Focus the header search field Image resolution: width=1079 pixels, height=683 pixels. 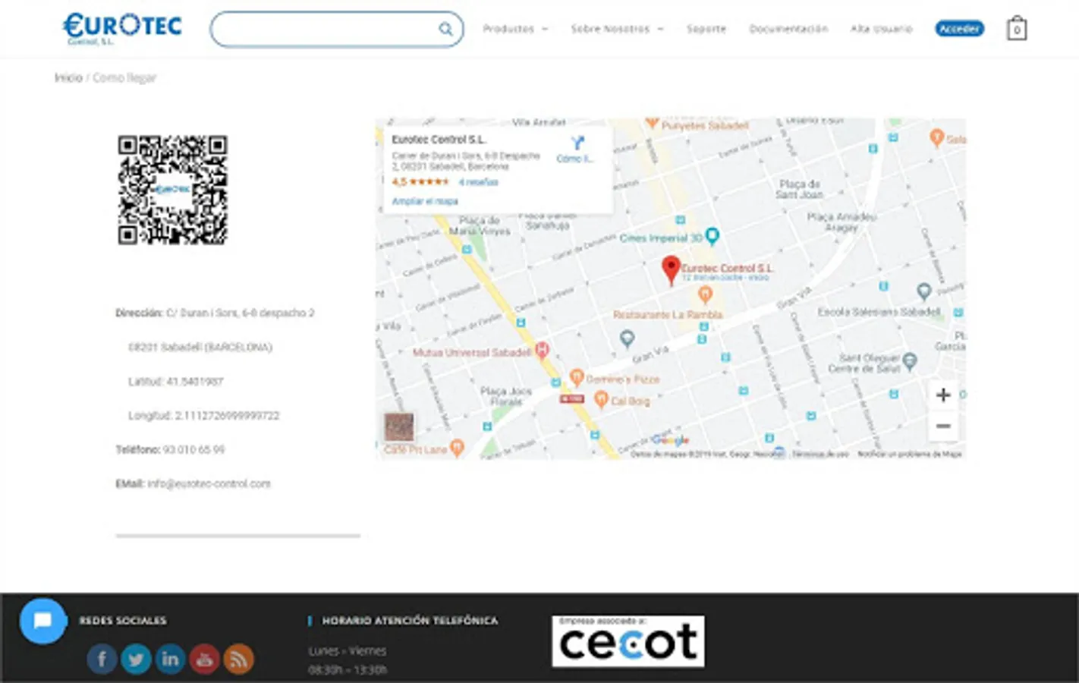click(337, 29)
